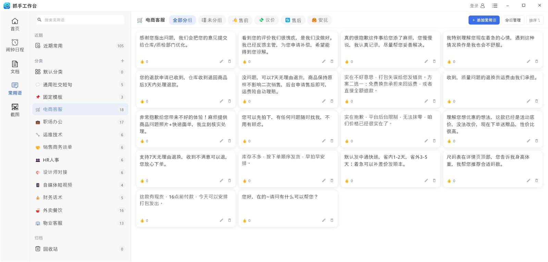
Task: Thumbs up the card 看到您的评价我们很愧疚
Action: coord(245,62)
